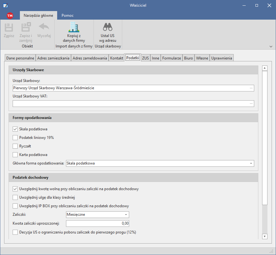Screen dimensions: 276x255
Task: Enable Karta podatkowa checkbox
Action: pyautogui.click(x=15, y=155)
